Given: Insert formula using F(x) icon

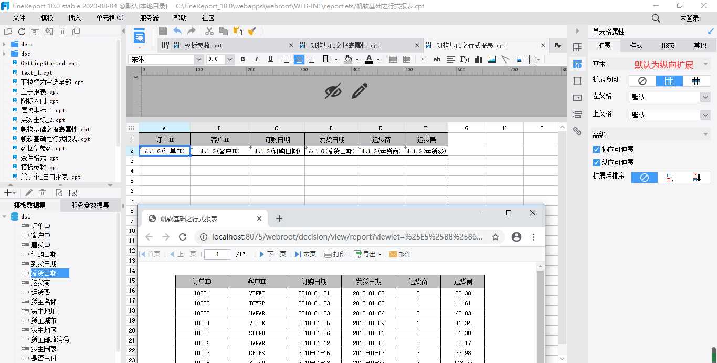Looking at the screenshot, I should (x=465, y=59).
